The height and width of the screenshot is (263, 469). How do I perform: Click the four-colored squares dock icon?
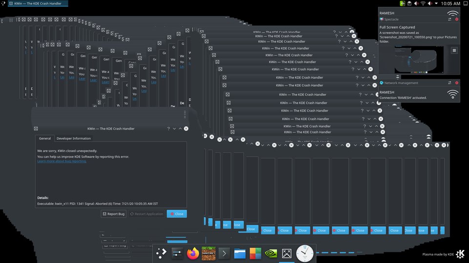(x=255, y=253)
